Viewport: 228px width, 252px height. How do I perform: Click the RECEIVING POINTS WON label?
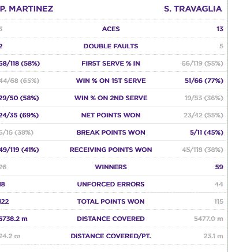(111, 150)
